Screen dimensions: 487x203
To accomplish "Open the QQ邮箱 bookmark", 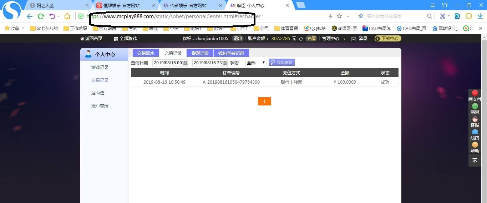I will (x=315, y=28).
